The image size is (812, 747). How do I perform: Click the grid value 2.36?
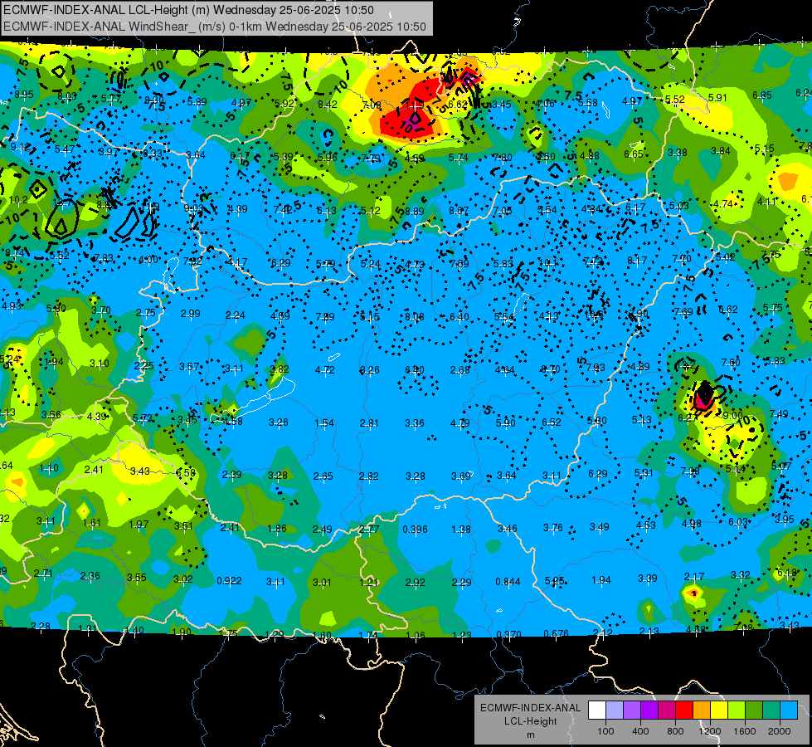(90, 576)
